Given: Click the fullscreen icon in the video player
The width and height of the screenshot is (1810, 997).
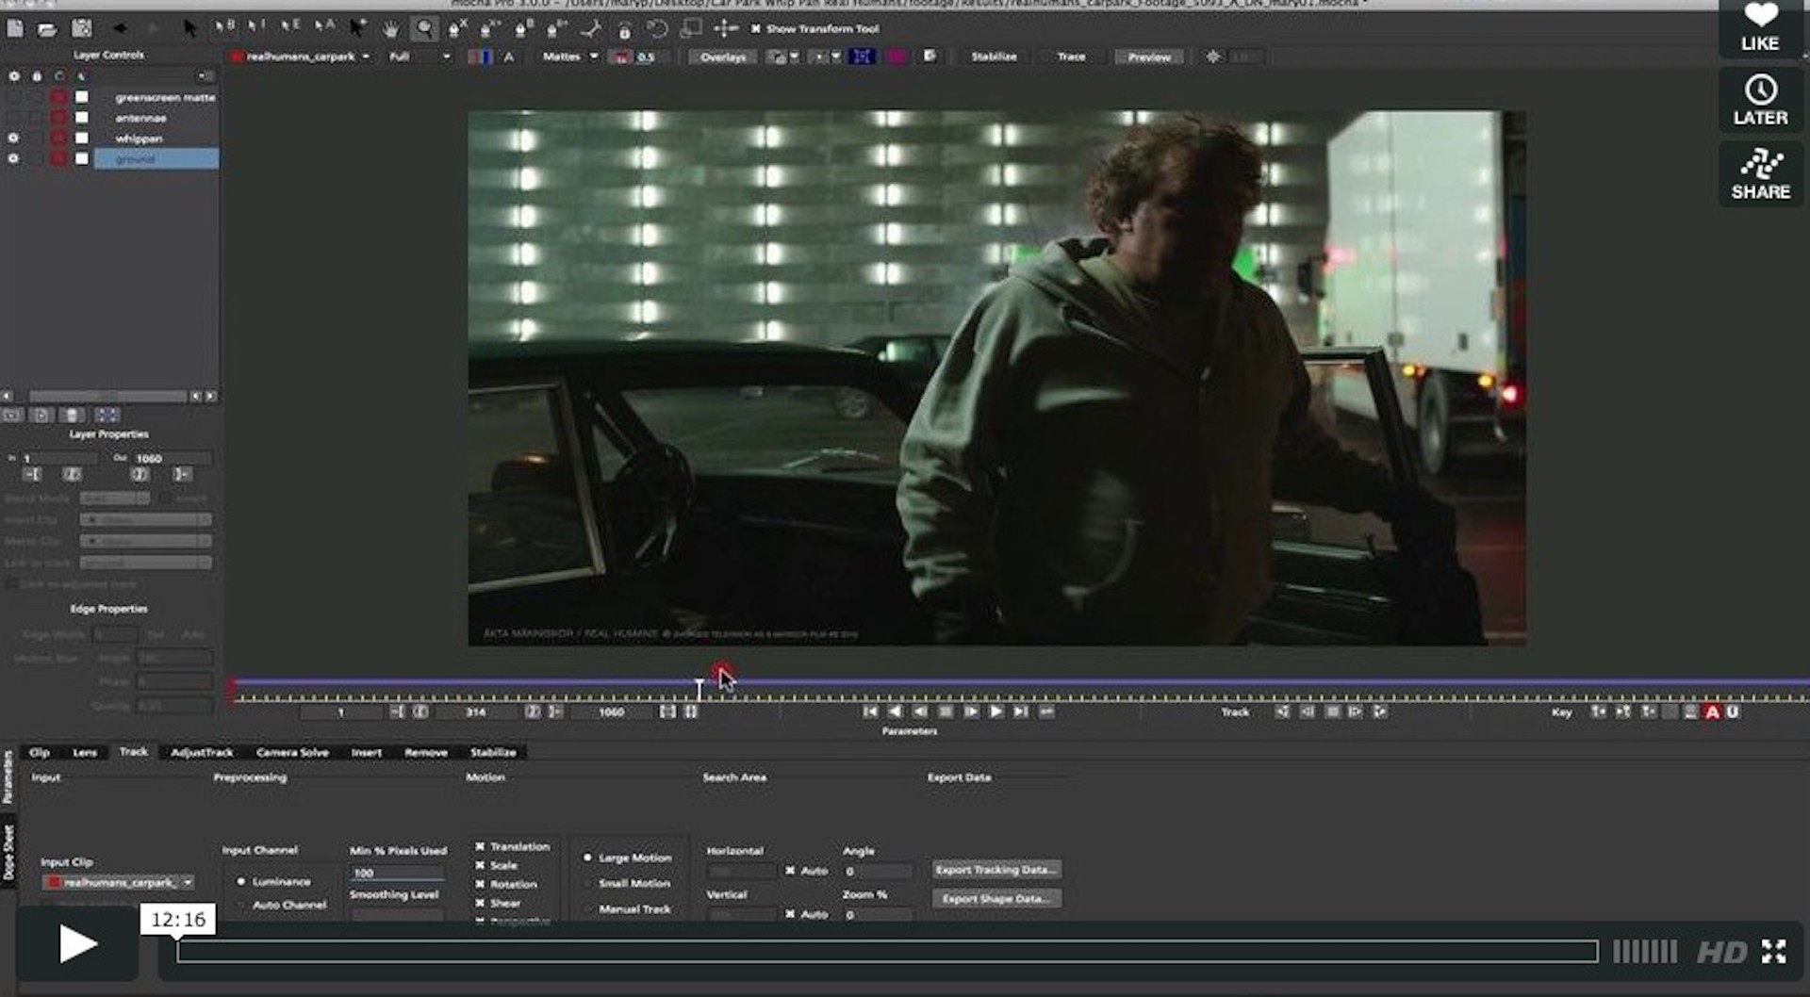Looking at the screenshot, I should click(x=1773, y=952).
